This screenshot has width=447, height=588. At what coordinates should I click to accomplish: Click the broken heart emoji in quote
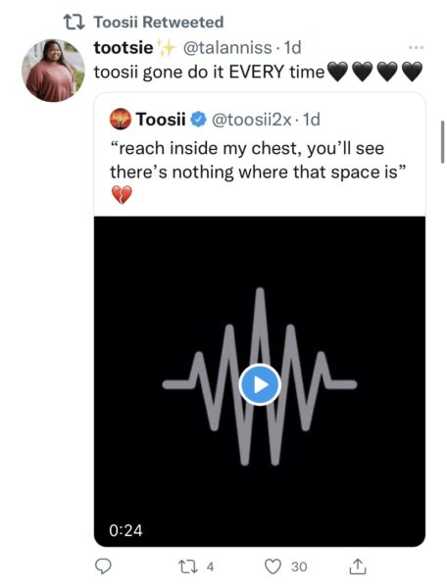click(122, 195)
